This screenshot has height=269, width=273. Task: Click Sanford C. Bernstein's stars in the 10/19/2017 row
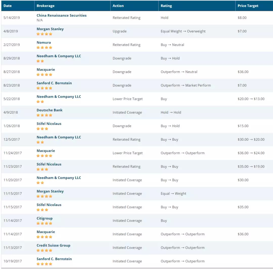(44, 264)
